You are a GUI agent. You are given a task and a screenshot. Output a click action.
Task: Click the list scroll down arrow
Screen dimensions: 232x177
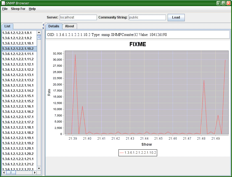pos(39,168)
